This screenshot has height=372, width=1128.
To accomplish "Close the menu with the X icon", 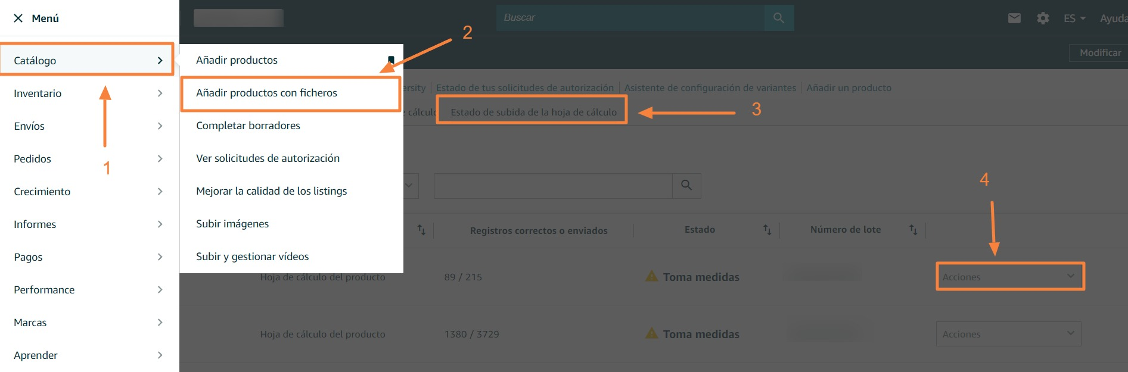I will point(18,18).
